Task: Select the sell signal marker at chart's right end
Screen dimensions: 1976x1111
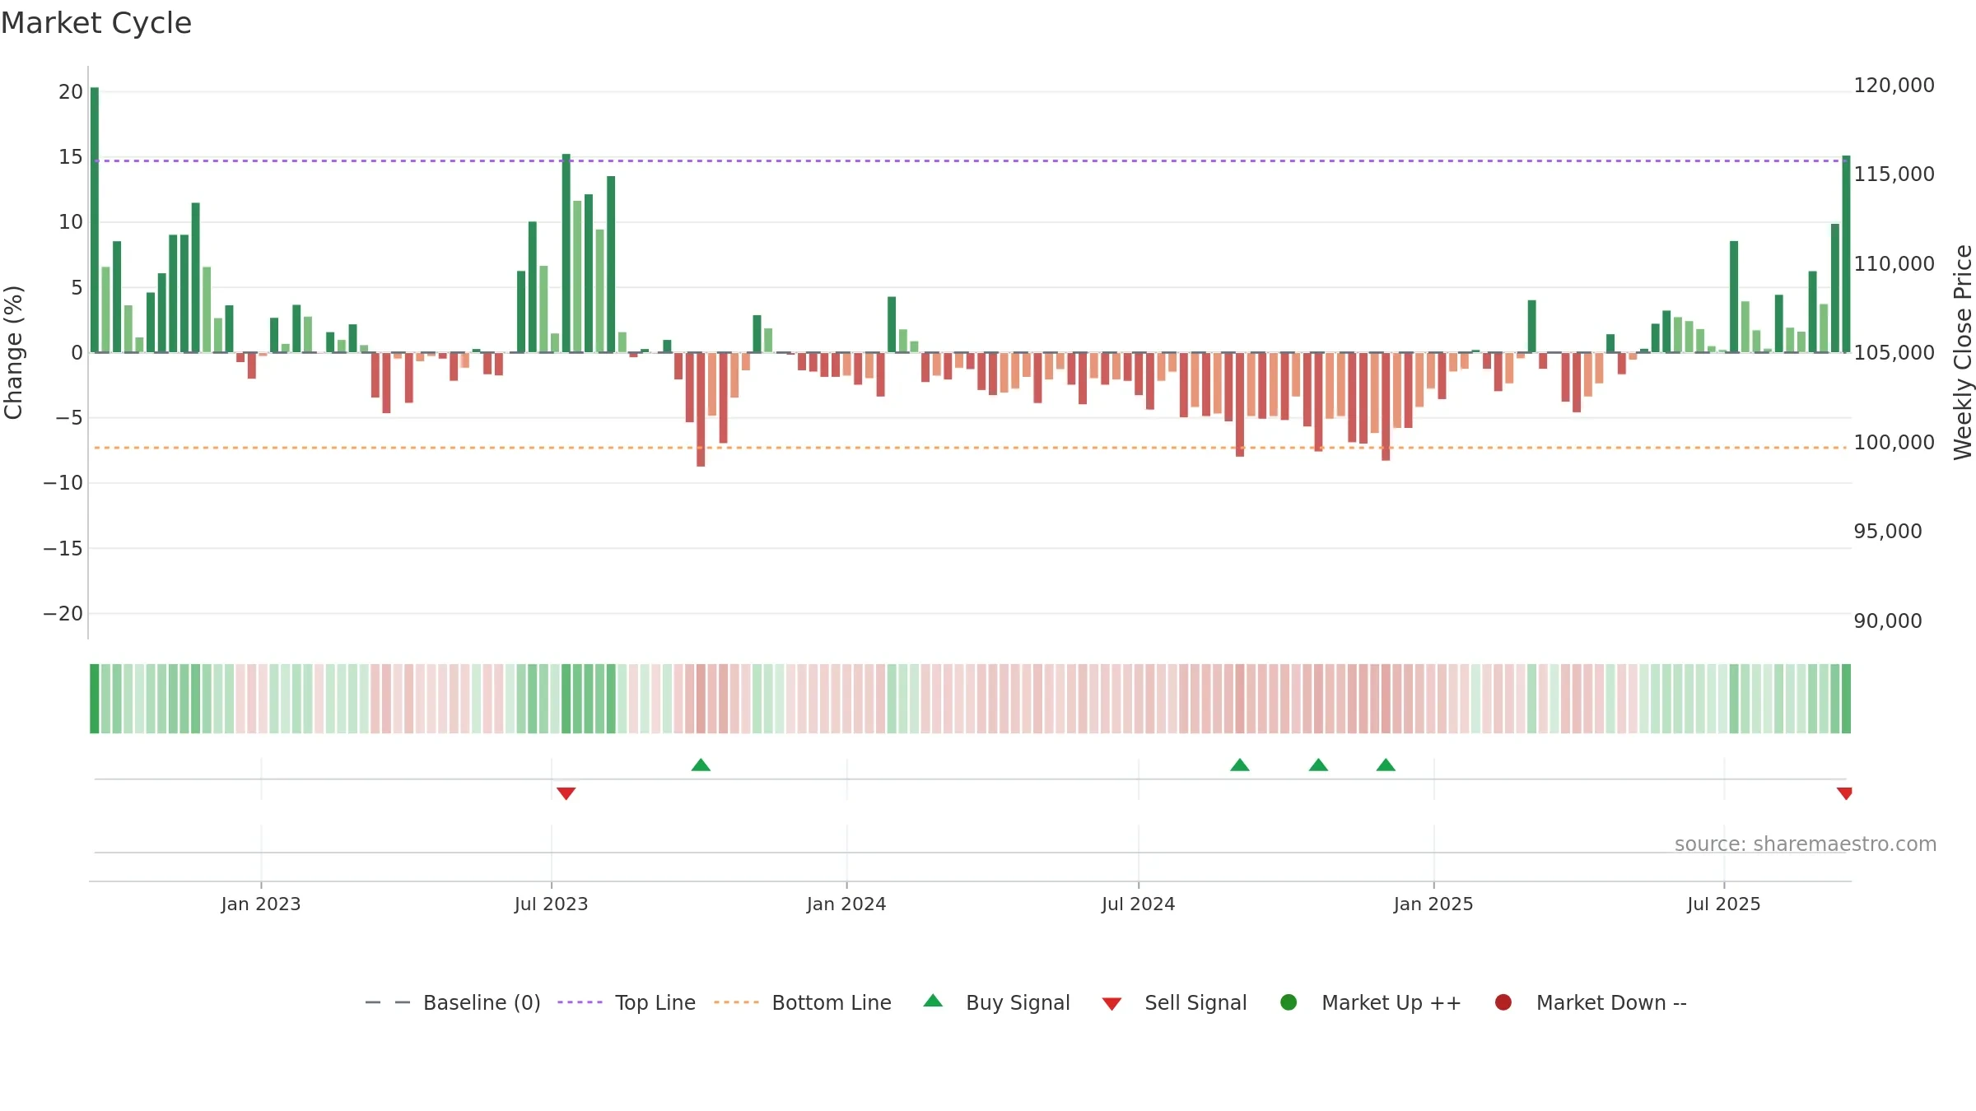Action: click(1844, 793)
